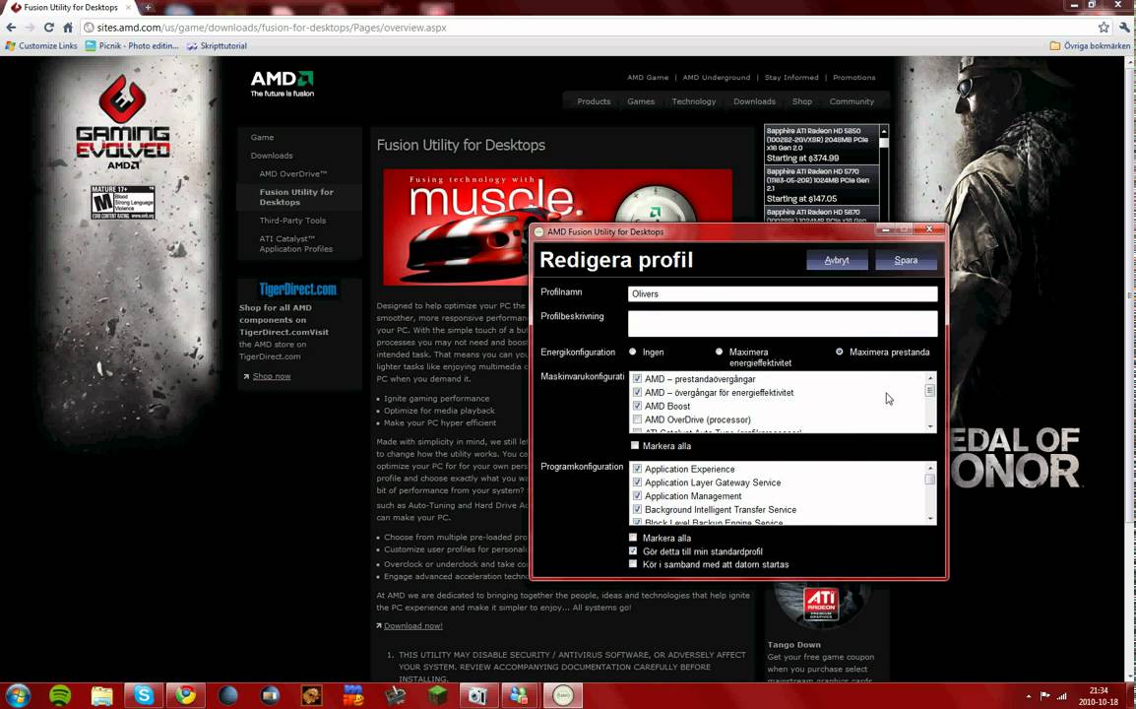Open the Windows Start menu
Viewport: 1136px width, 709px height.
(x=18, y=696)
